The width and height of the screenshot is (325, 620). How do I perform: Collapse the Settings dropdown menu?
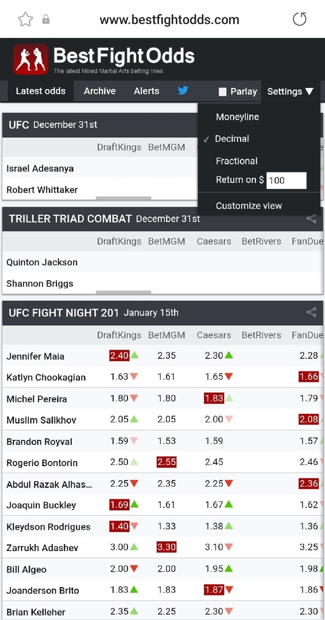tap(291, 92)
